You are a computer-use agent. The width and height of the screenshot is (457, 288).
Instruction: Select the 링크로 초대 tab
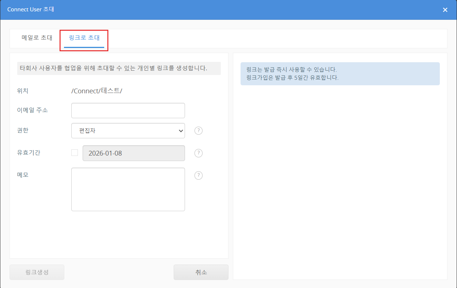click(84, 38)
